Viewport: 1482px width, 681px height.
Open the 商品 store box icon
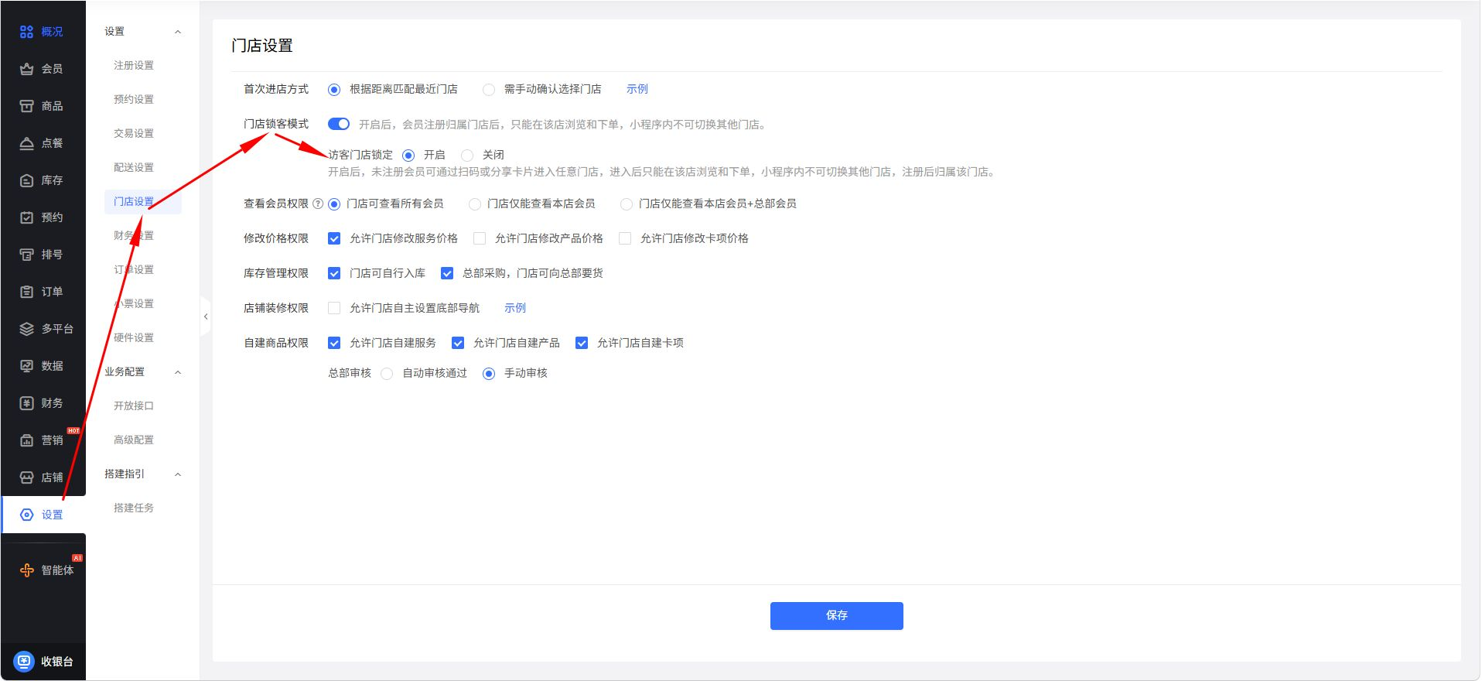tap(26, 106)
